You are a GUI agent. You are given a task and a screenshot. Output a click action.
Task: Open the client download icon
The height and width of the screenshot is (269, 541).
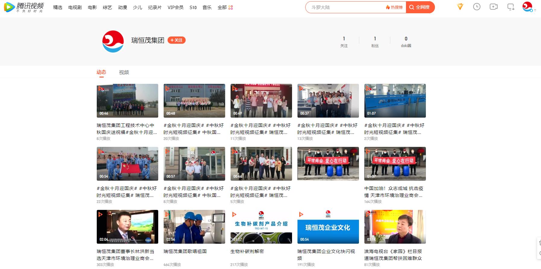511,7
